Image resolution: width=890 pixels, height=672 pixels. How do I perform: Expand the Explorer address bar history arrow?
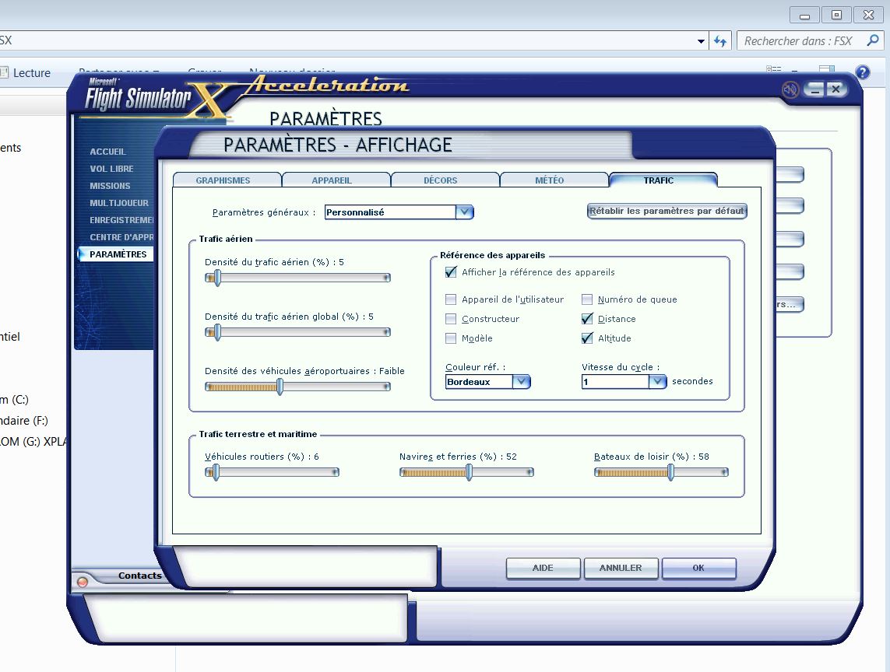[x=701, y=40]
